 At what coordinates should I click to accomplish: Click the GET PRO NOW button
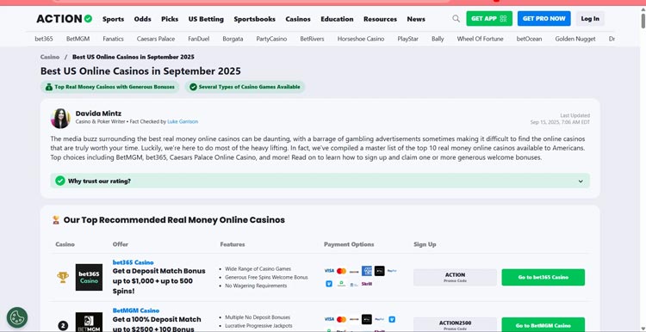click(x=544, y=19)
